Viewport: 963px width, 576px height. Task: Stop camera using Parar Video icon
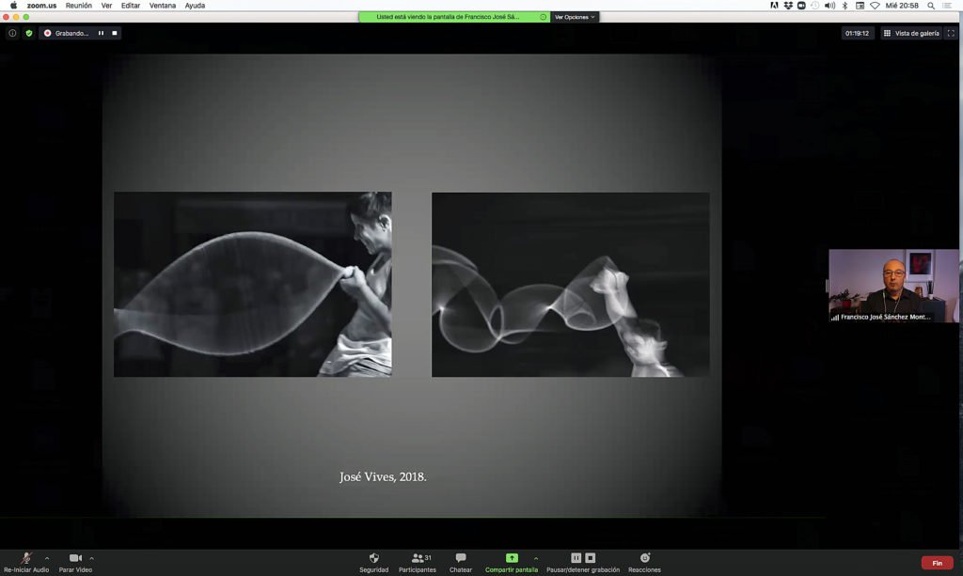[75, 558]
